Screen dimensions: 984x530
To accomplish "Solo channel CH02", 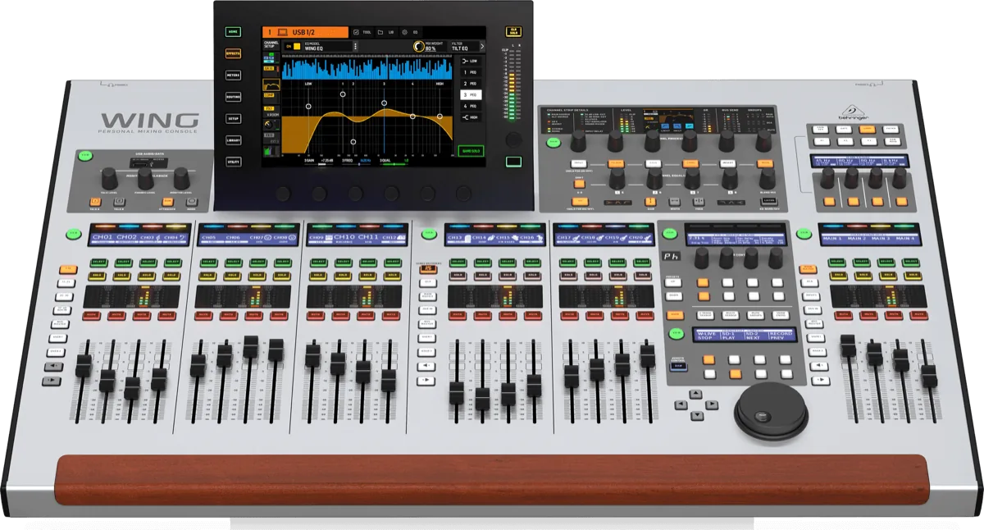I will click(x=122, y=276).
